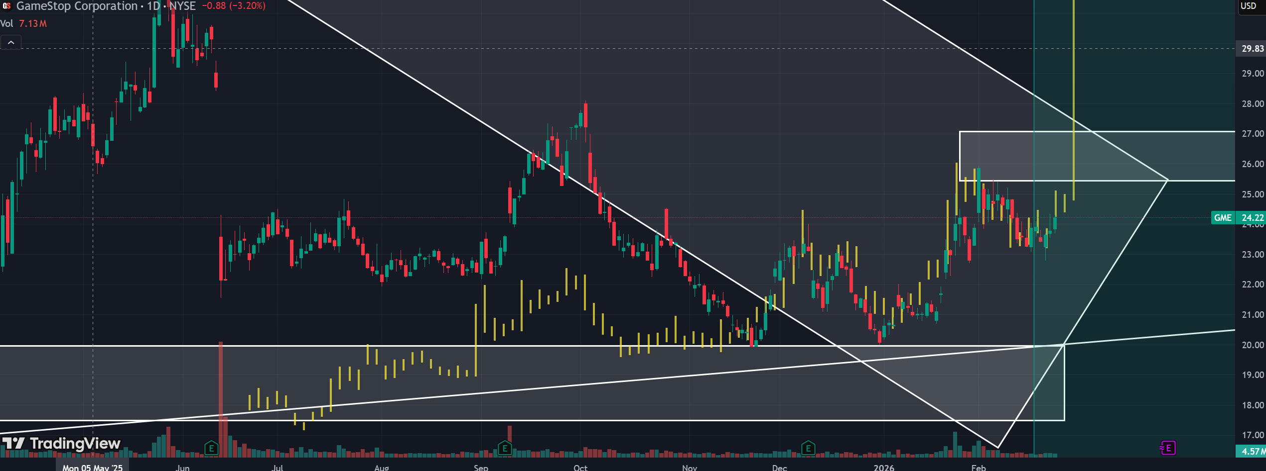This screenshot has height=471, width=1266.
Task: Click the Jun label on time axis
Action: pyautogui.click(x=183, y=468)
